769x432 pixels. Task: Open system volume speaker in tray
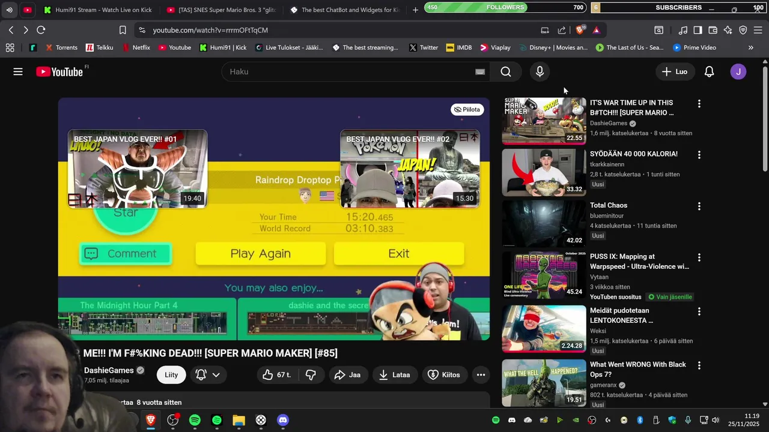point(715,420)
